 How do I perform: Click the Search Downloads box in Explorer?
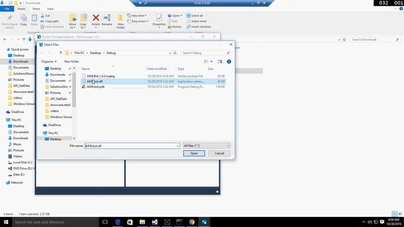[x=375, y=40]
